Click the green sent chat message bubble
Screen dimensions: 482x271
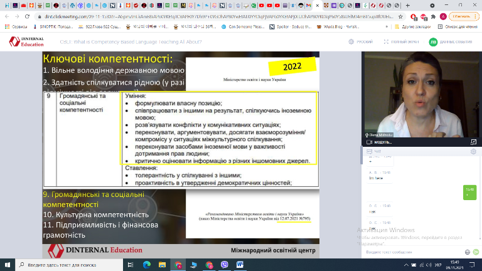(x=469, y=193)
